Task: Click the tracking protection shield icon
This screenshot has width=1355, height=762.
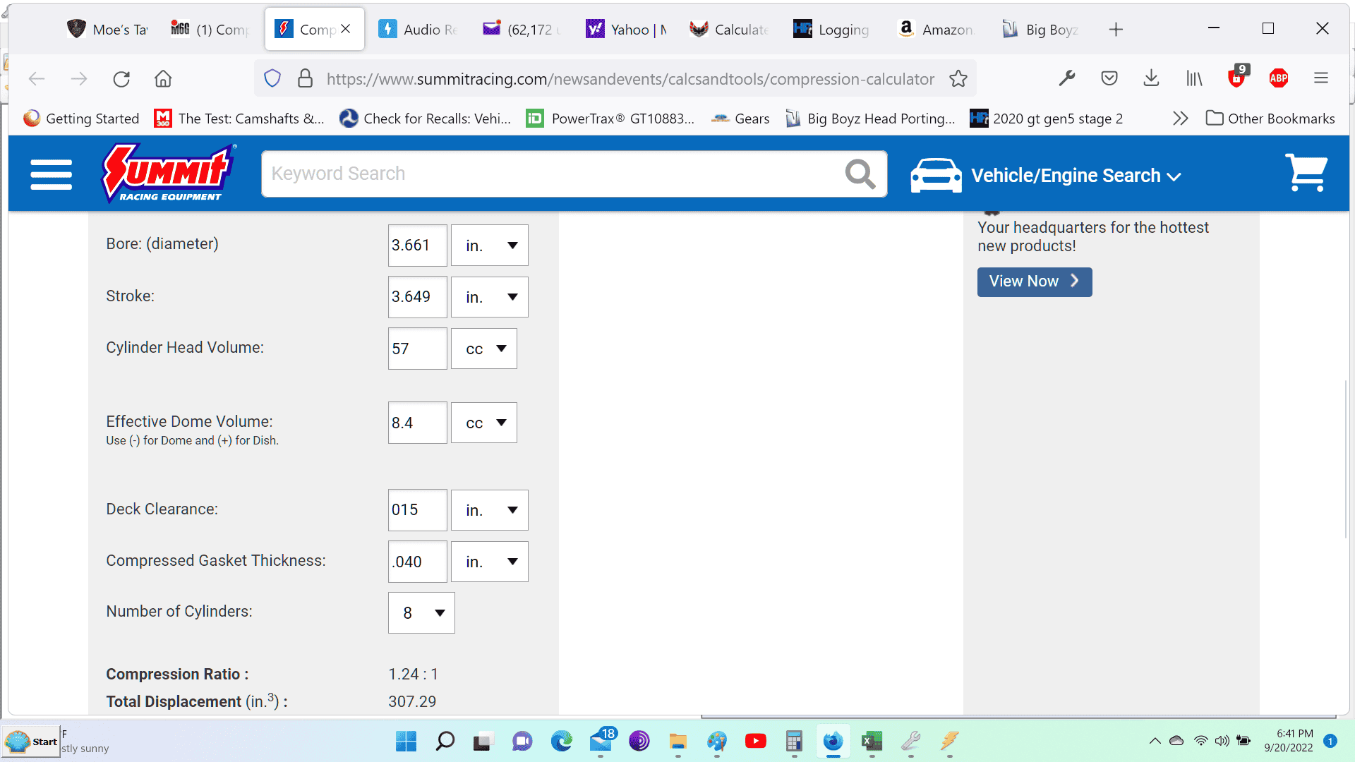Action: pos(272,78)
